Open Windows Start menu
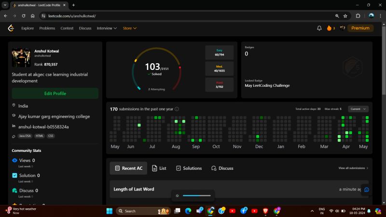386x217 pixels. tap(110, 211)
